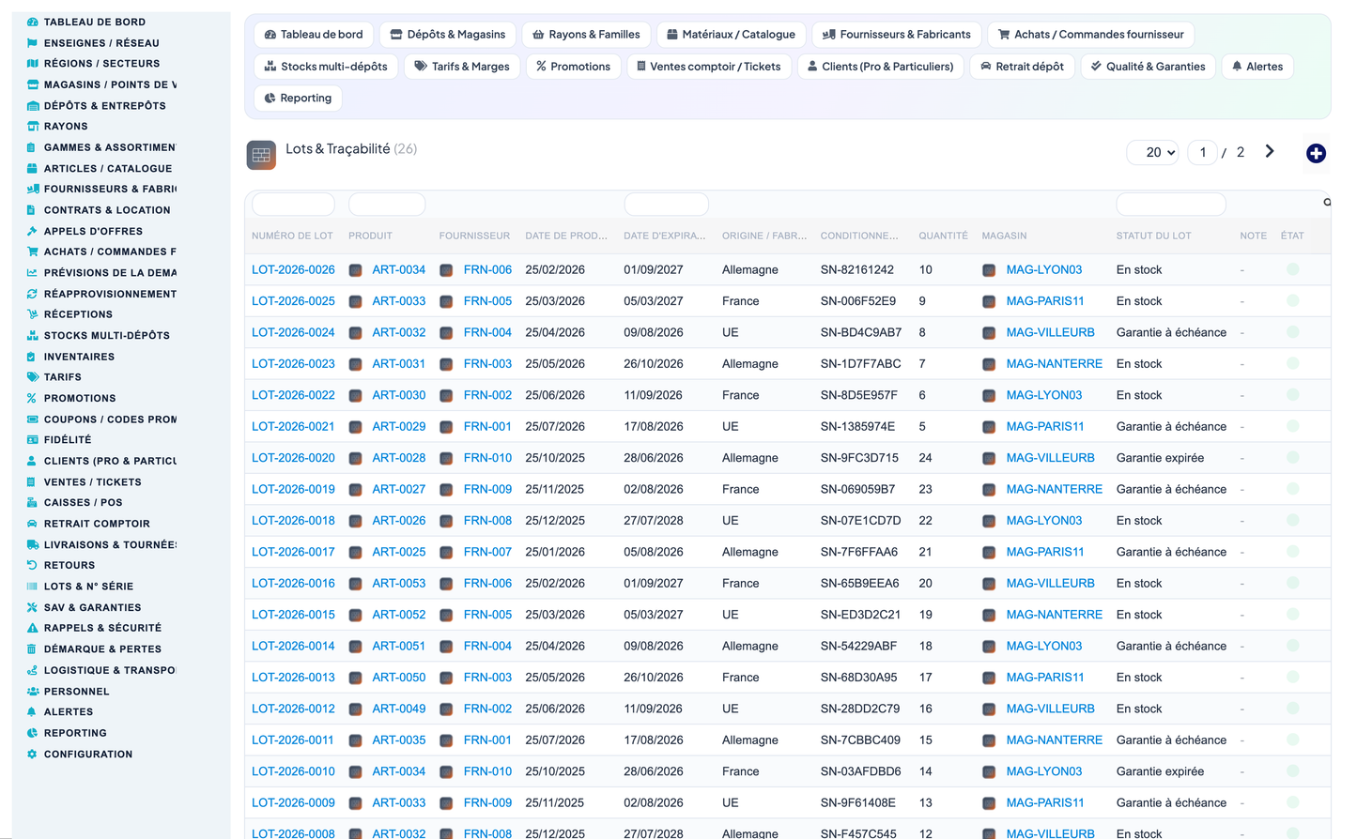Open the Reporting tab
This screenshot has width=1357, height=839.
coord(298,98)
